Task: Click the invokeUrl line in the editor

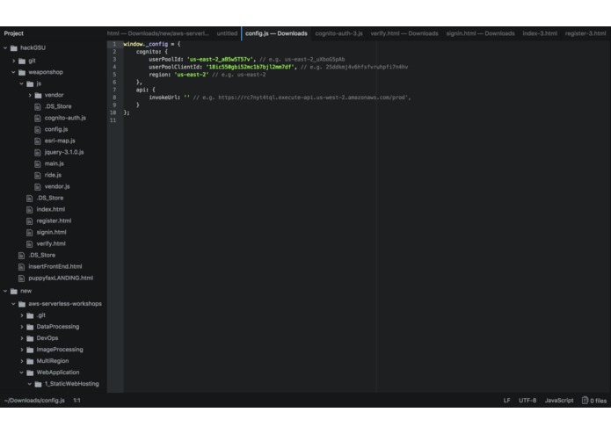Action: (280, 98)
